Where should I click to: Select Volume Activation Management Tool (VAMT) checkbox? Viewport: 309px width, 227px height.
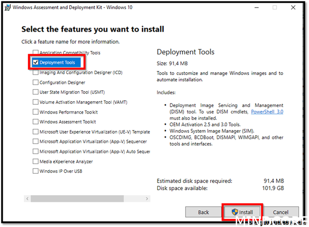36,102
